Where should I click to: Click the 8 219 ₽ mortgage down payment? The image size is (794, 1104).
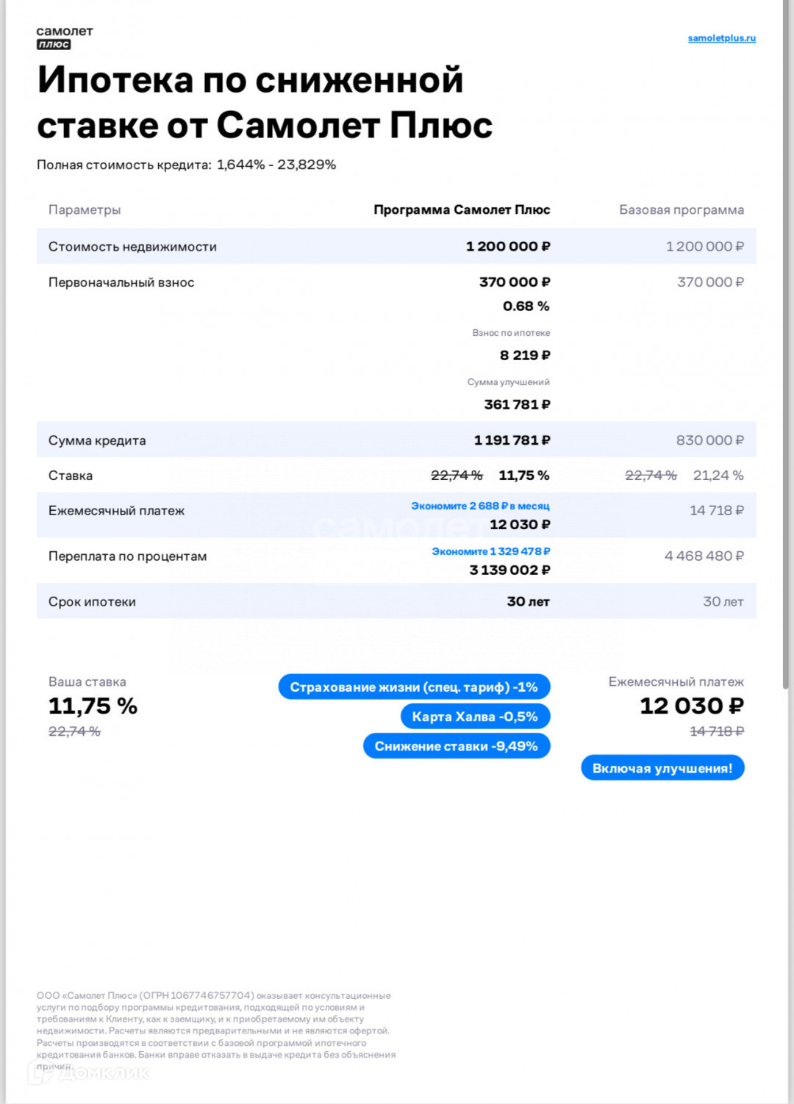pos(525,355)
